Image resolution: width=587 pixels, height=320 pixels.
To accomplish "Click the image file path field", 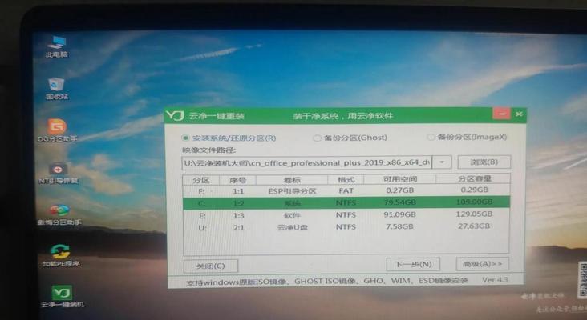I will click(307, 163).
